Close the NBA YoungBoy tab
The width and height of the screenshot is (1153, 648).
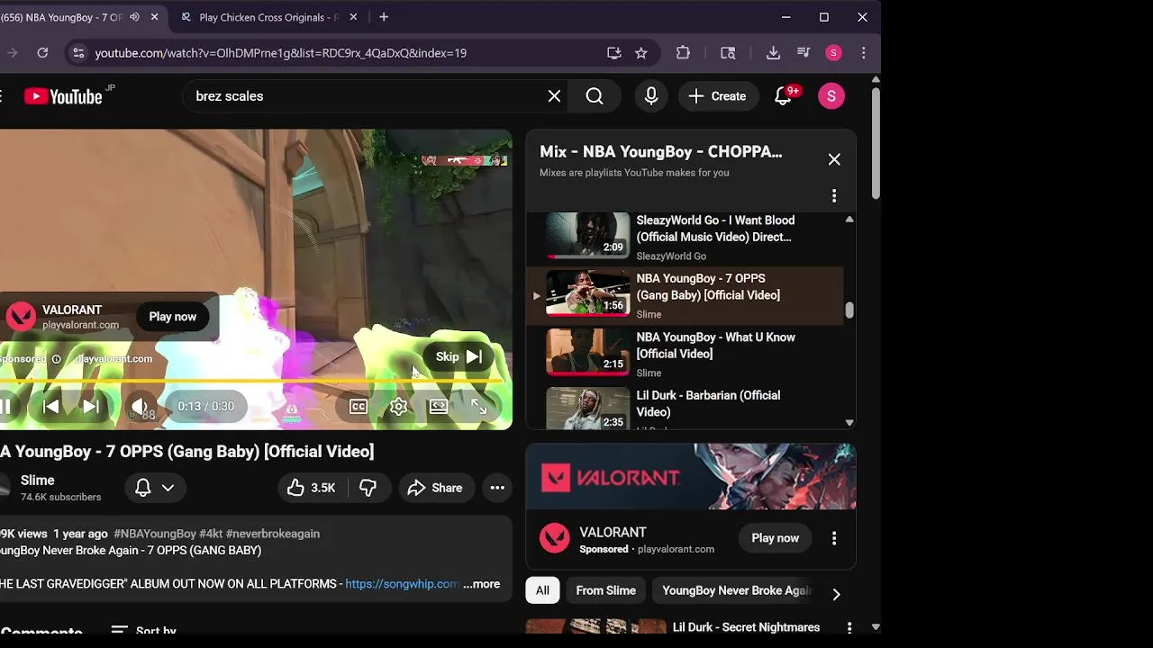154,17
